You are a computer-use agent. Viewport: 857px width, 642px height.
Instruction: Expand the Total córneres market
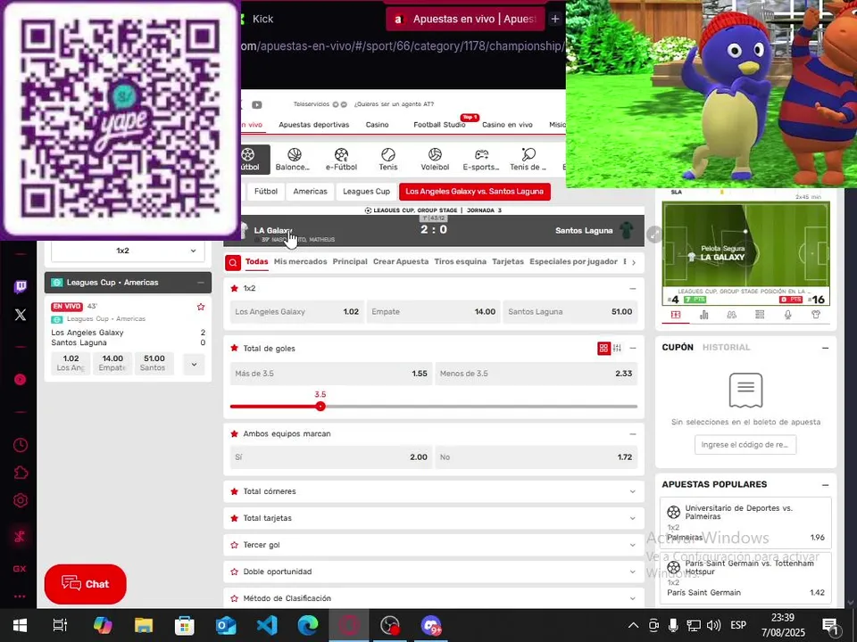coord(632,491)
